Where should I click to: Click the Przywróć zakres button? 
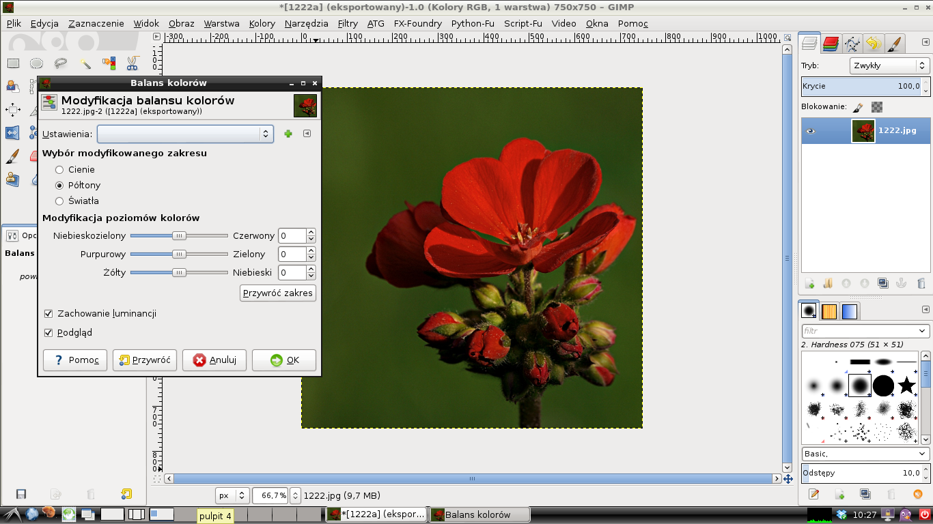click(x=278, y=293)
